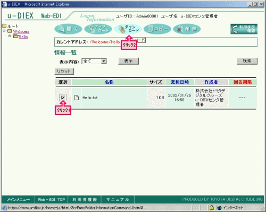This screenshot has width=266, height=212.
Task: Click the Hello.txt file document icon
Action: [77, 98]
